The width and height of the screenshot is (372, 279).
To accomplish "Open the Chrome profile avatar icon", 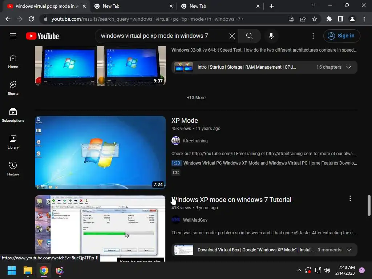I will 352,19.
